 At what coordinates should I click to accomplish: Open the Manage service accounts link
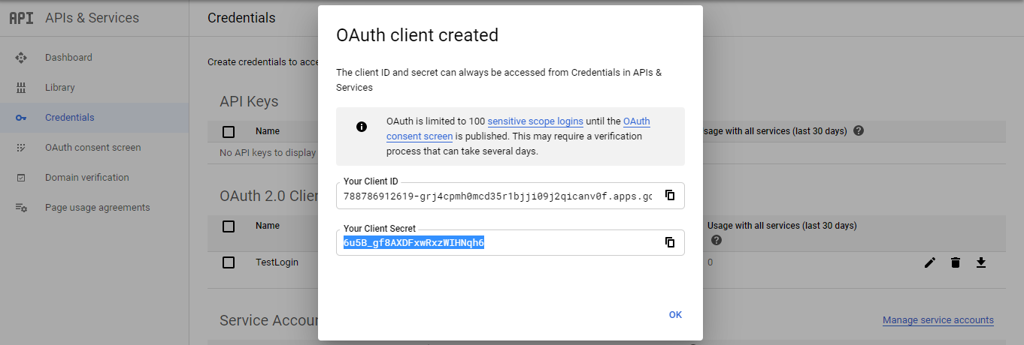point(938,320)
